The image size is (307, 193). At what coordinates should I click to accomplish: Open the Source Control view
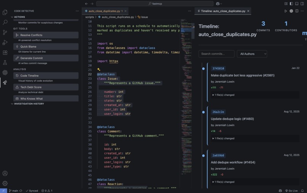(5, 32)
